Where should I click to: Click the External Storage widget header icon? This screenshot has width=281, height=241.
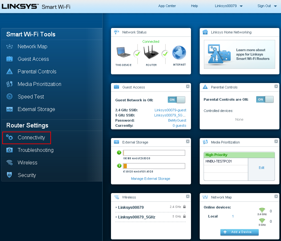[116, 142]
